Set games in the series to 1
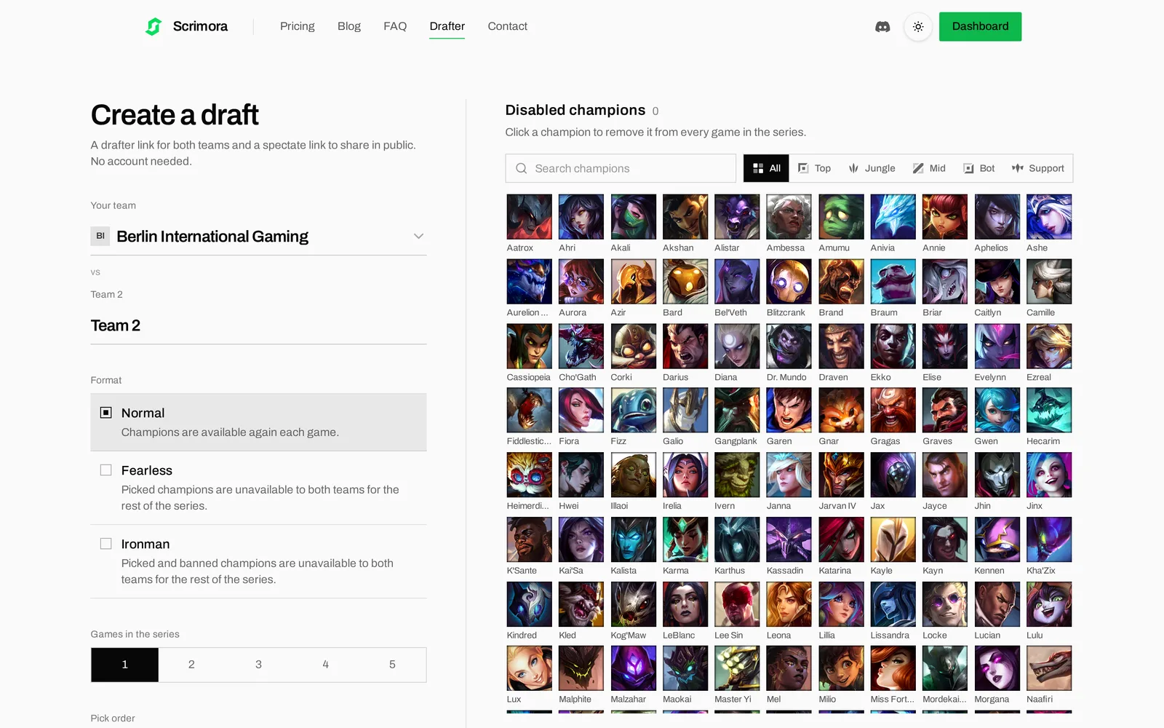 coord(124,665)
